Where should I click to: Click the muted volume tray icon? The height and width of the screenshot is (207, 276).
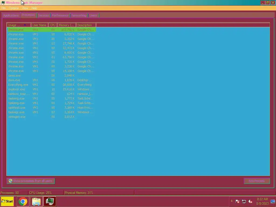(250, 201)
